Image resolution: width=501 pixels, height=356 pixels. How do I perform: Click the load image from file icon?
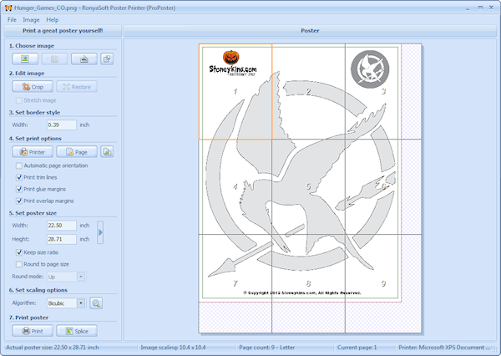(x=25, y=58)
